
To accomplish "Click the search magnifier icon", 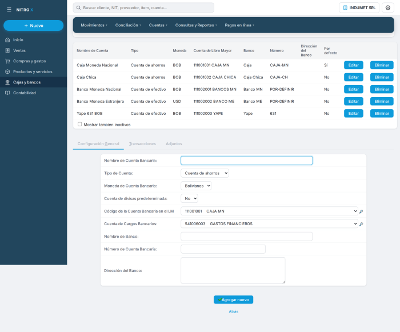I will (79, 7).
